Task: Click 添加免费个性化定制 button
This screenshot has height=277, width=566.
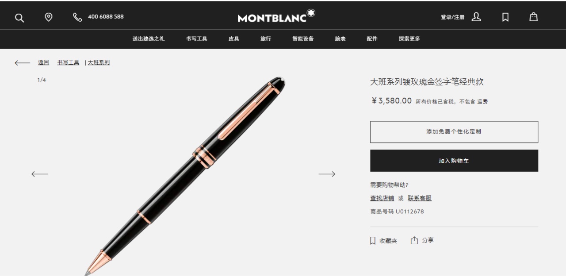Action: point(454,132)
